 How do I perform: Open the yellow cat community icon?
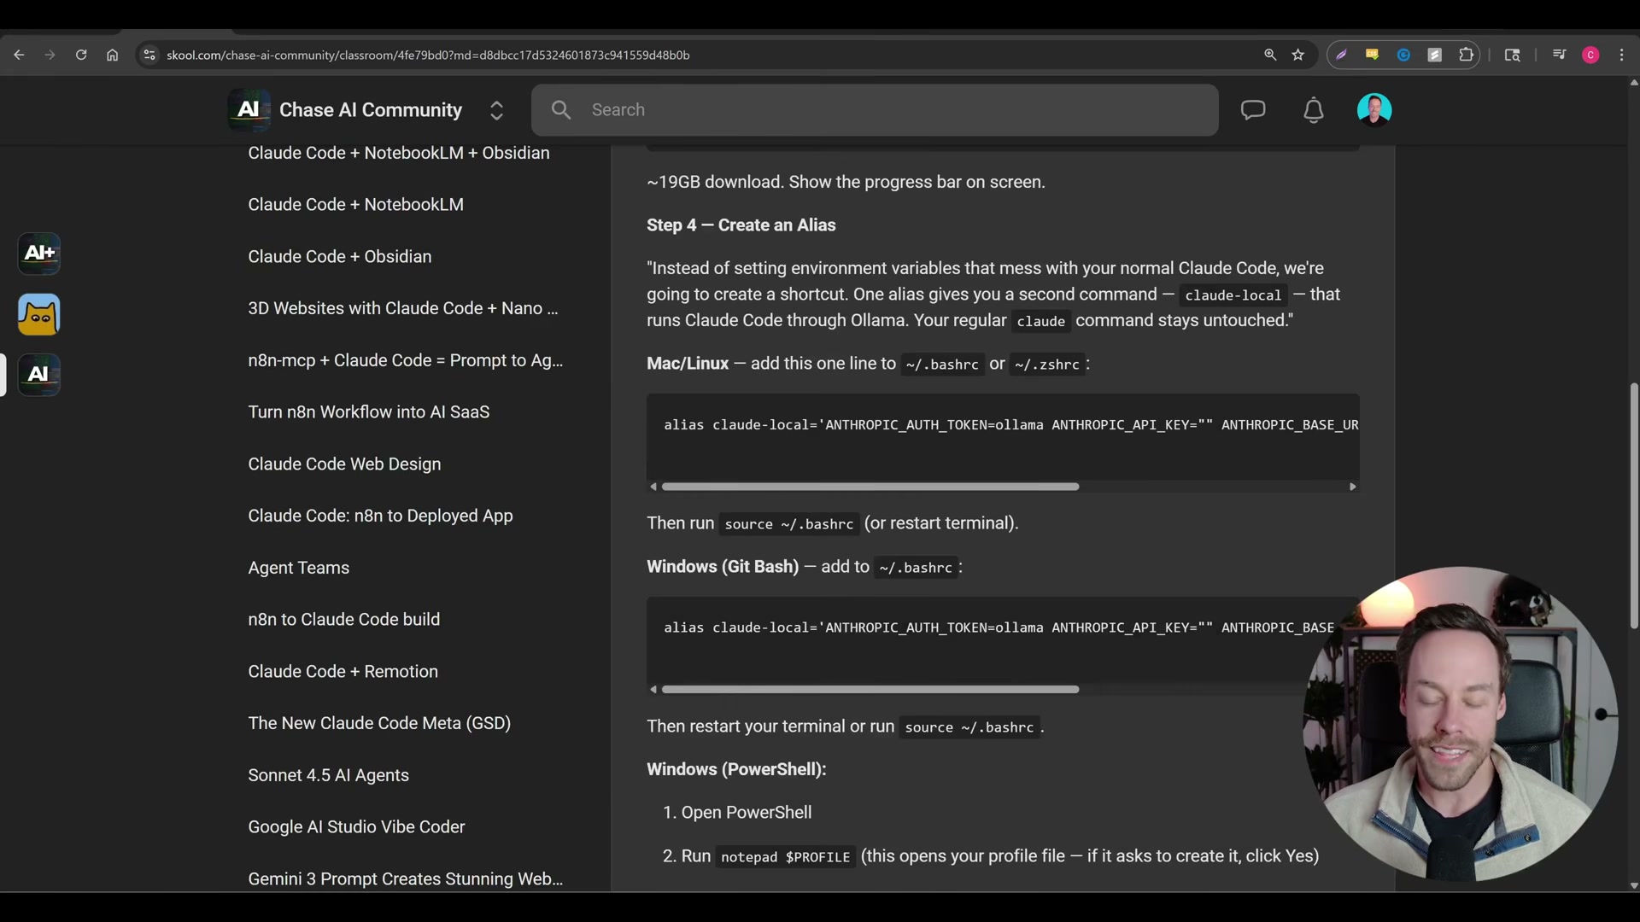39,315
